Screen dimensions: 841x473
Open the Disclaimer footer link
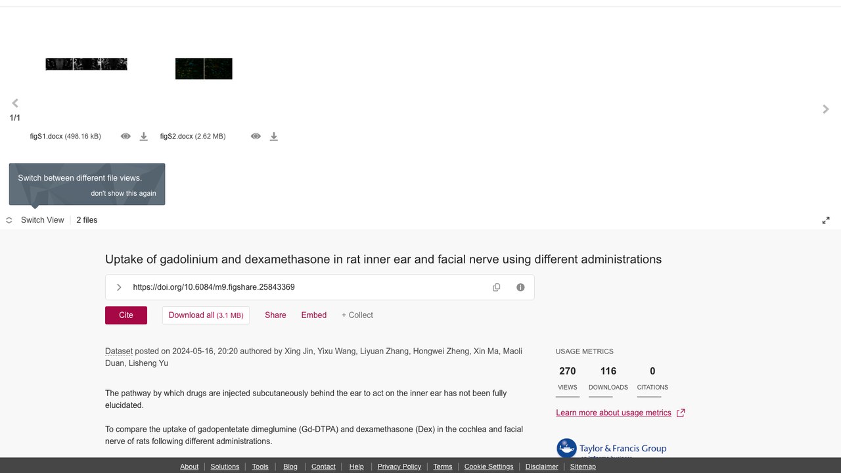(x=542, y=466)
